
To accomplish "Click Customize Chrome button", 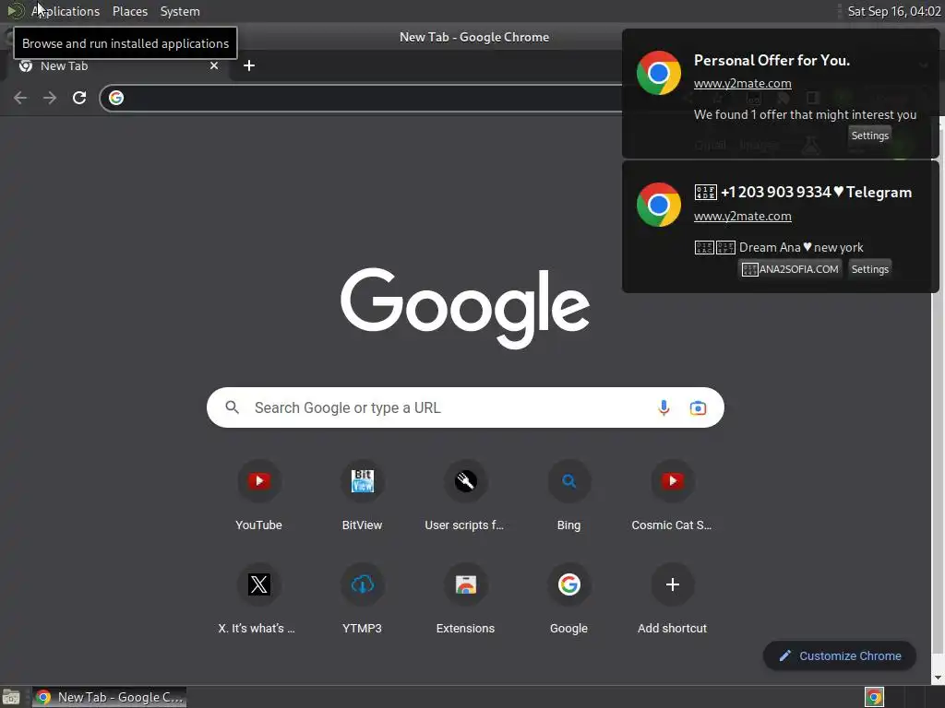I will click(x=840, y=655).
